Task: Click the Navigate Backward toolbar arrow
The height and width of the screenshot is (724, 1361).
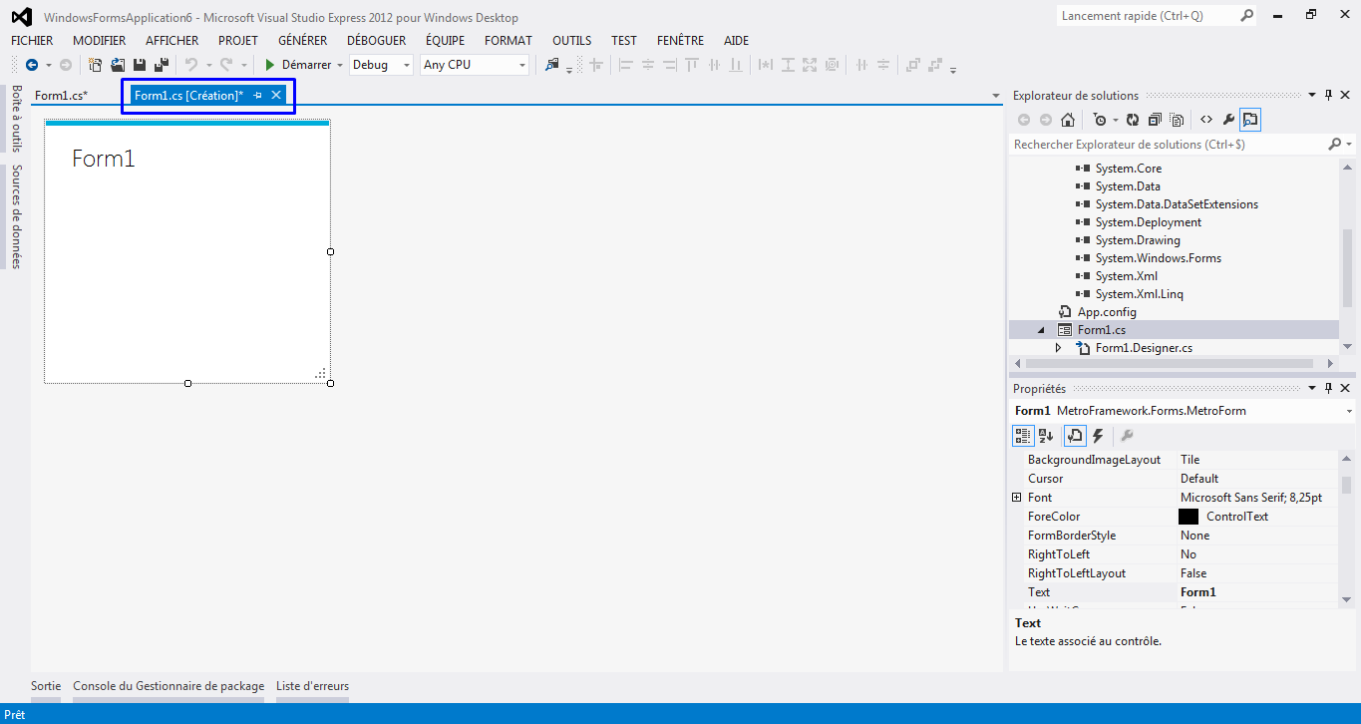Action: click(x=32, y=65)
